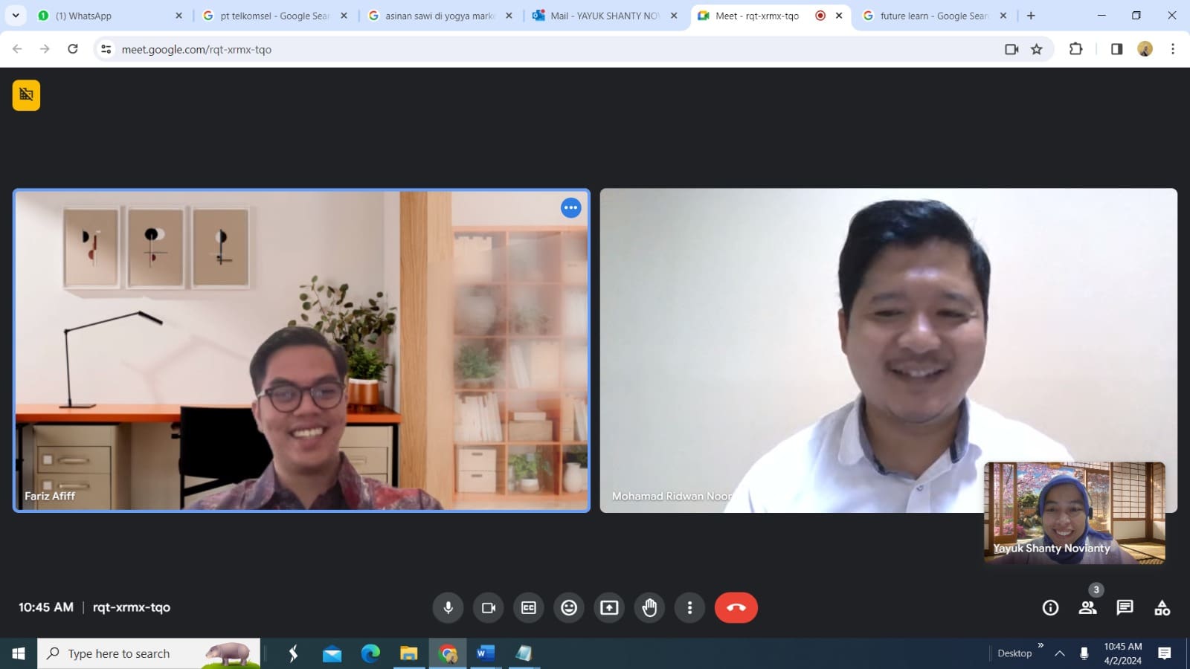This screenshot has width=1190, height=669.
Task: Open the in-call chat messages
Action: (1125, 607)
